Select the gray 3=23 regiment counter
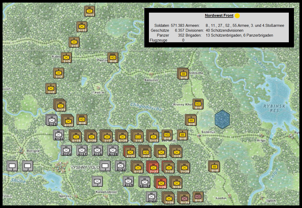The width and height of the screenshot is (302, 208). coord(52,120)
